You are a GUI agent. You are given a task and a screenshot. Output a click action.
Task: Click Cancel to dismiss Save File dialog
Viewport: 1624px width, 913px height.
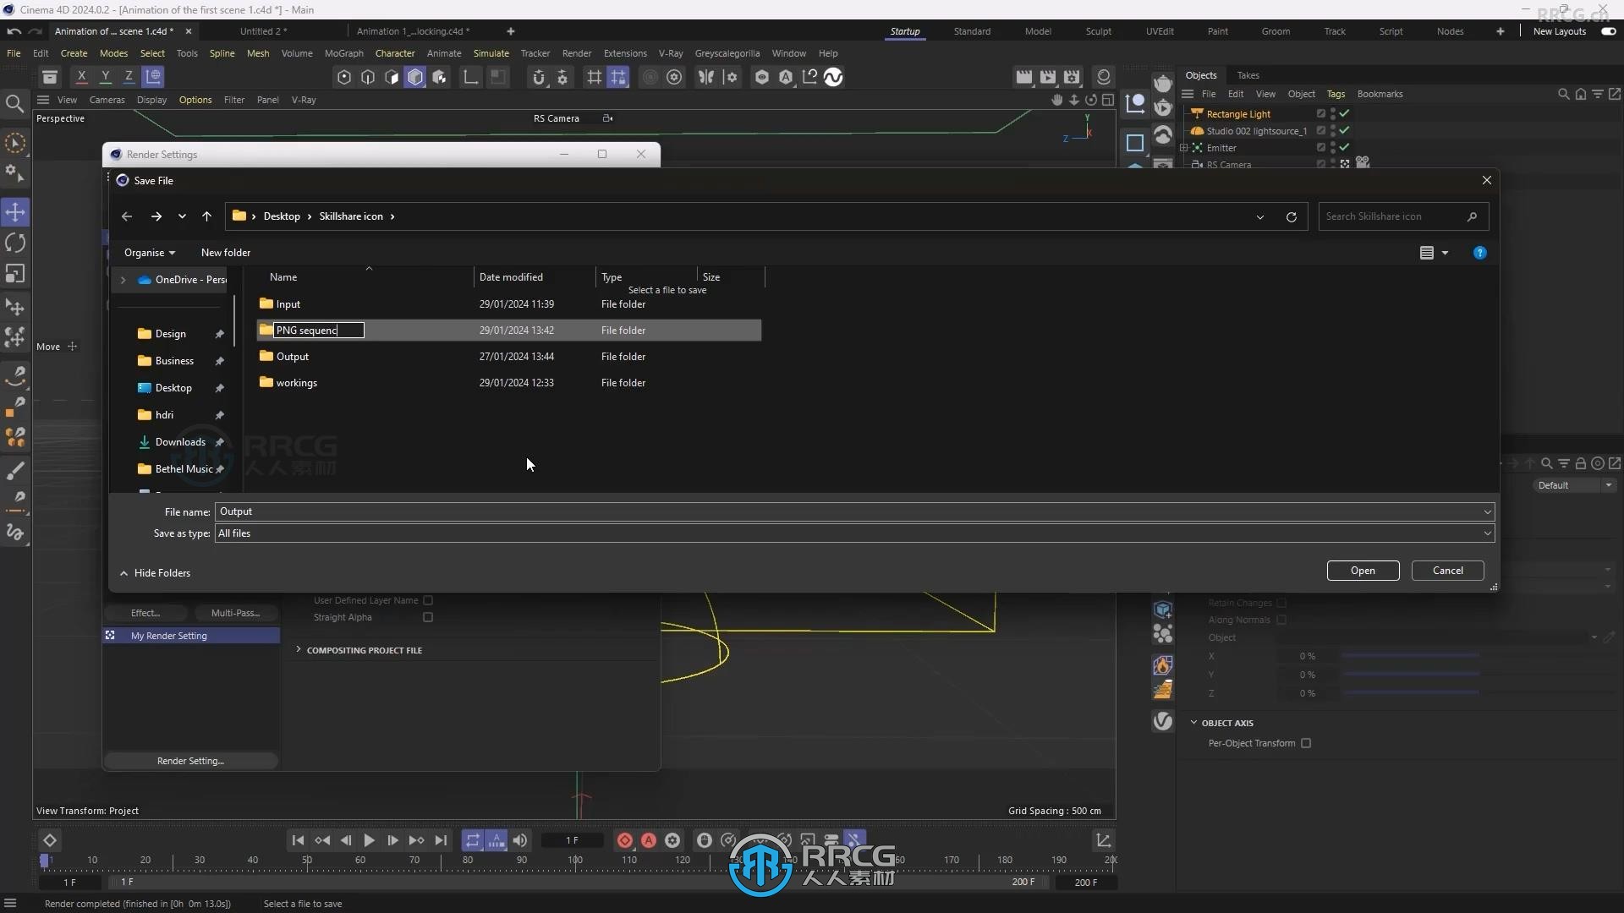click(1446, 570)
